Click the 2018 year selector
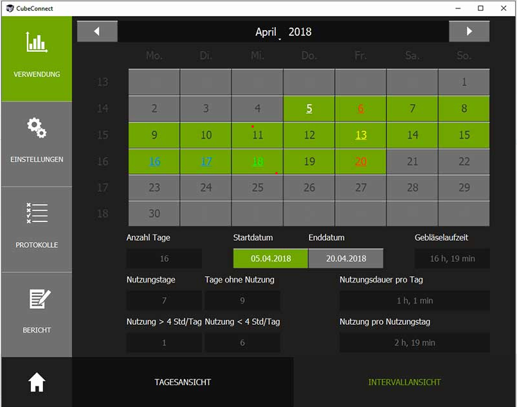Viewport: 517px width, 407px height. tap(300, 32)
